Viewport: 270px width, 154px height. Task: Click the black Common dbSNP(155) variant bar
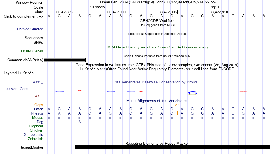click(x=65, y=60)
